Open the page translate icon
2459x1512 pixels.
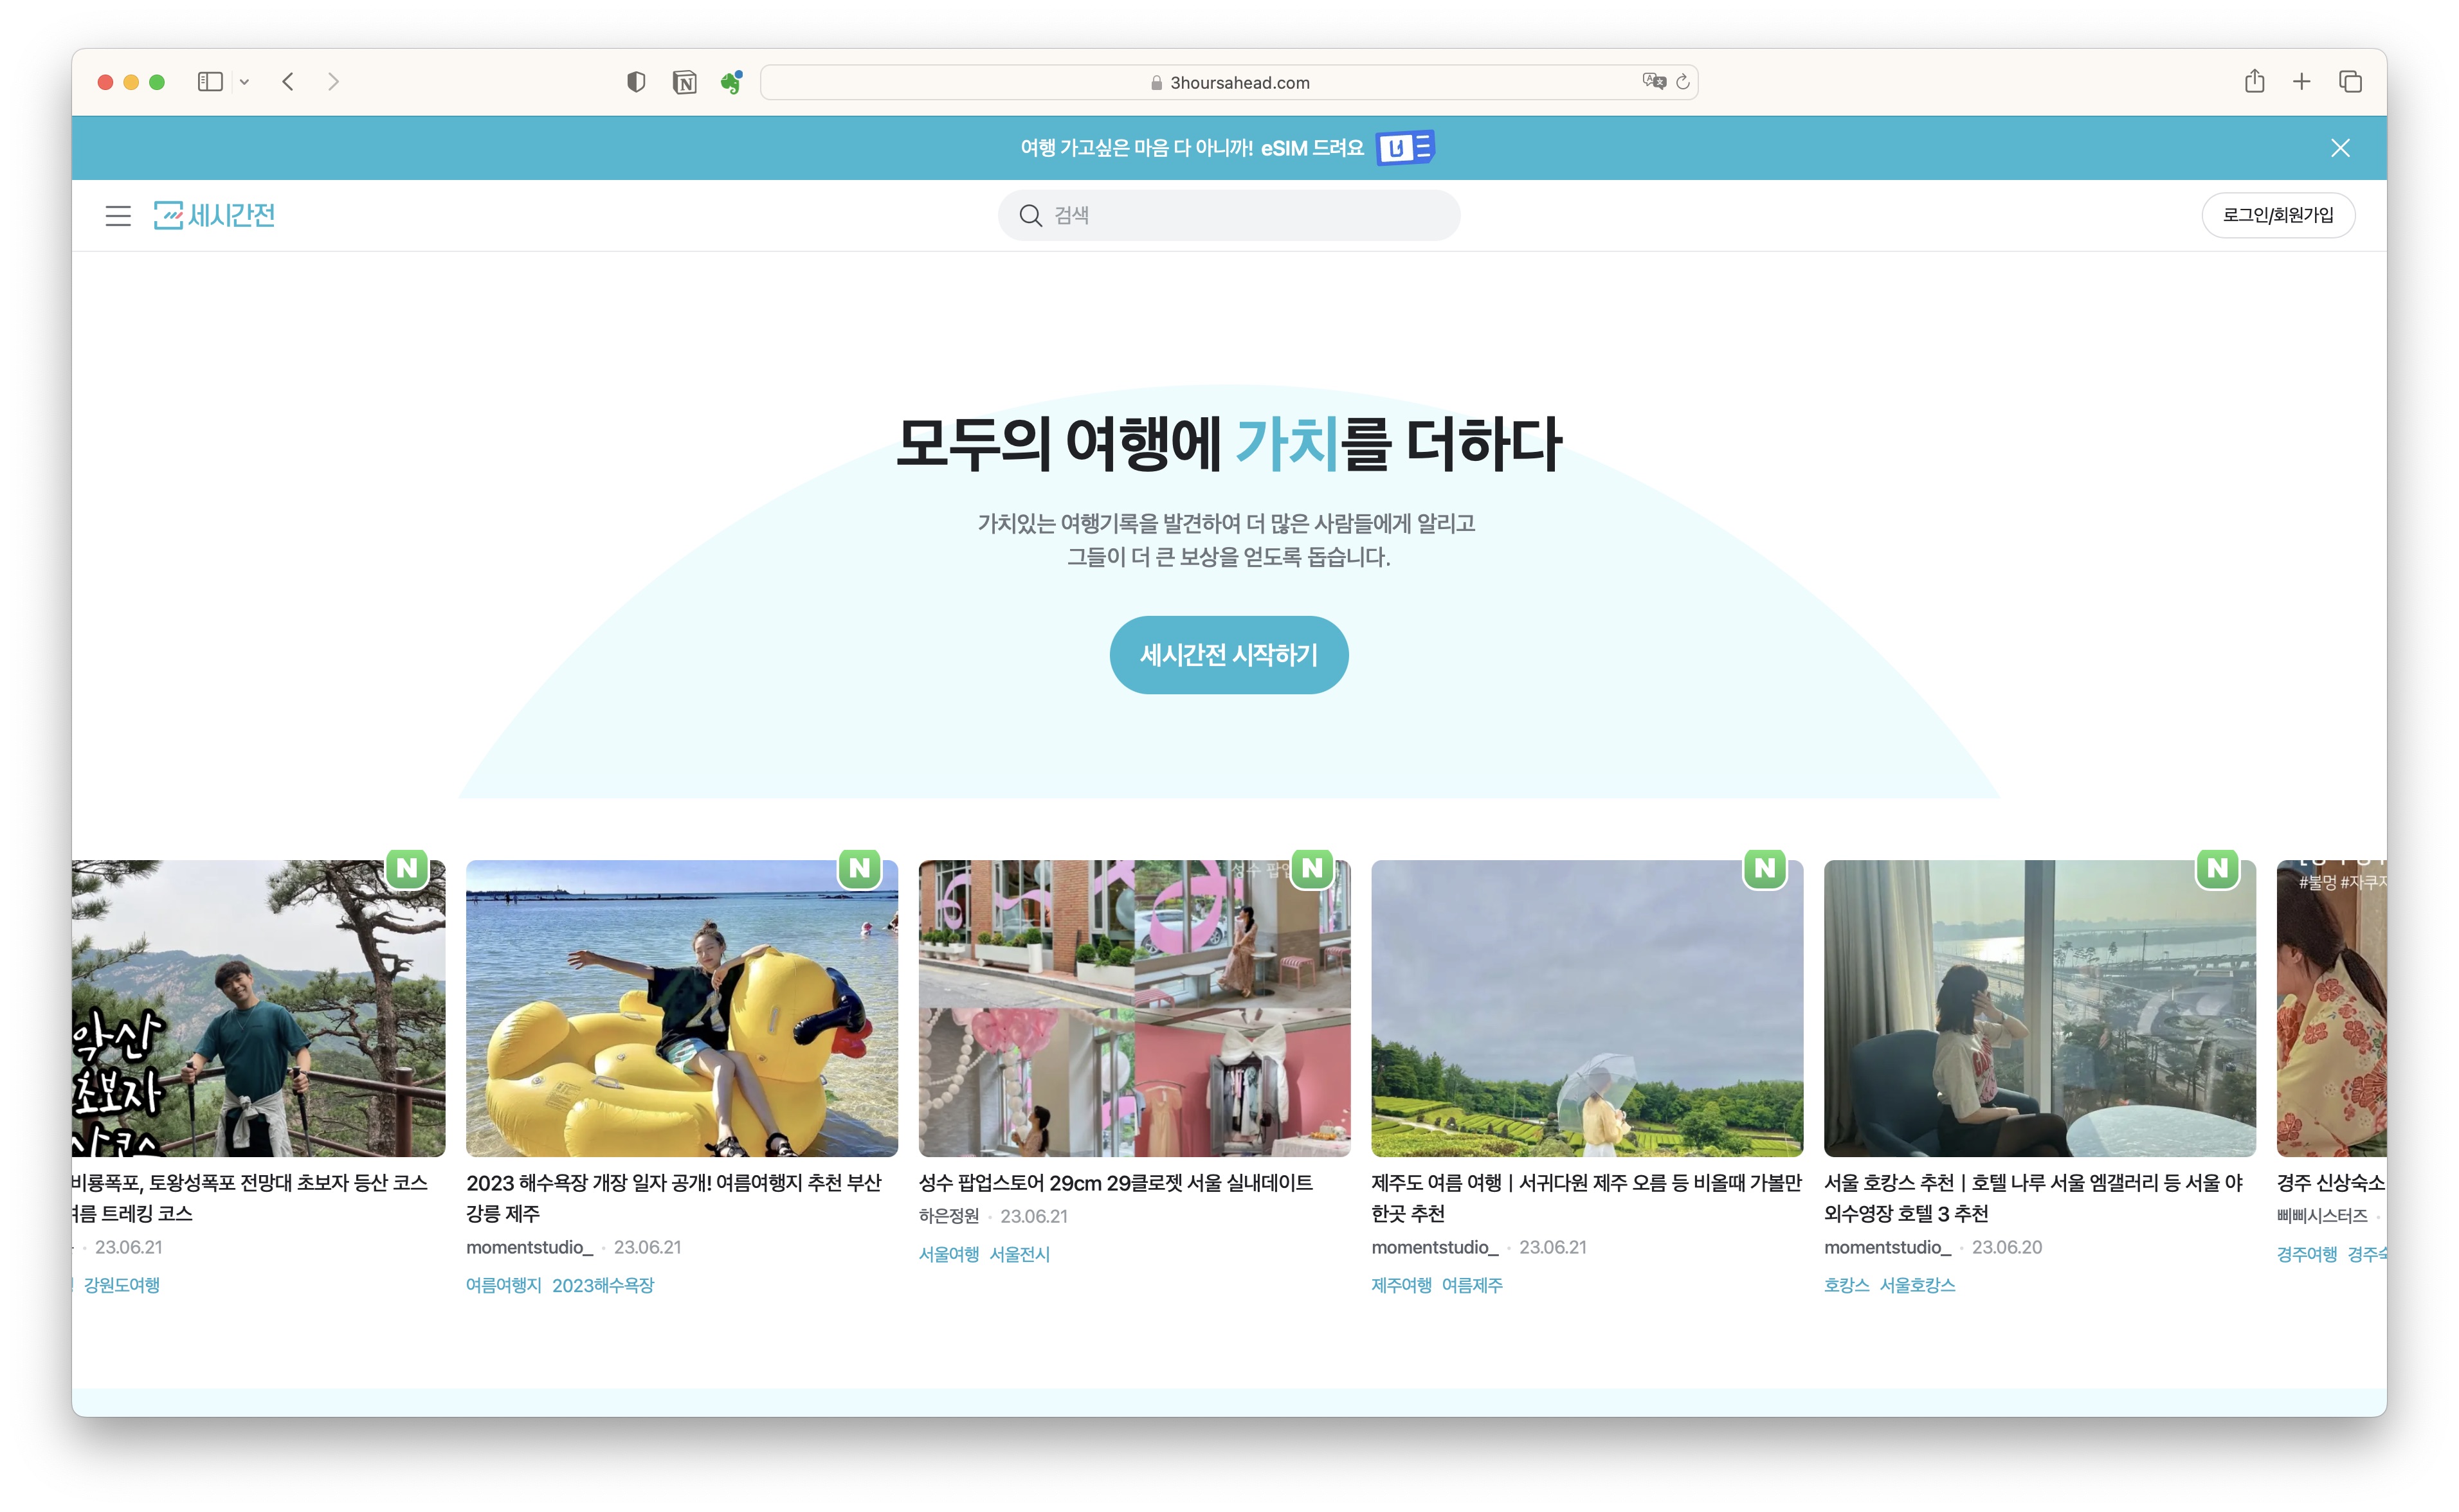[x=1654, y=82]
